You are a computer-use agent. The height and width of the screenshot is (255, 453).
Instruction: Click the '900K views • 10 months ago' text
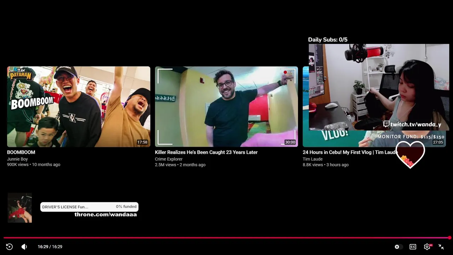tap(34, 165)
